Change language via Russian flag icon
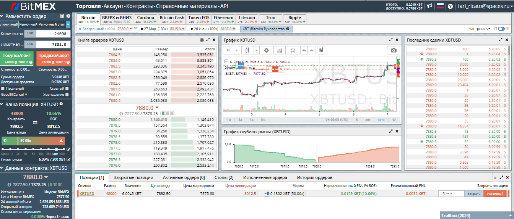Screen dimensions: 514x219 coord(440,6)
